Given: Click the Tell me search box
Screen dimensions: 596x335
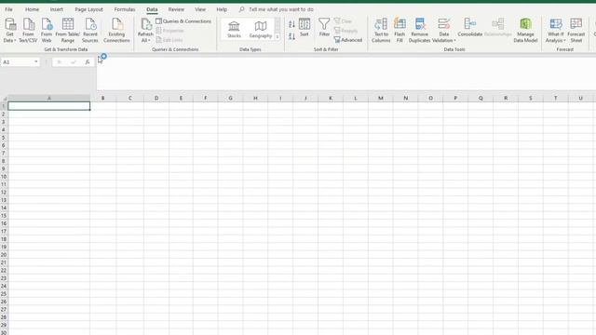Looking at the screenshot, I should pos(281,9).
